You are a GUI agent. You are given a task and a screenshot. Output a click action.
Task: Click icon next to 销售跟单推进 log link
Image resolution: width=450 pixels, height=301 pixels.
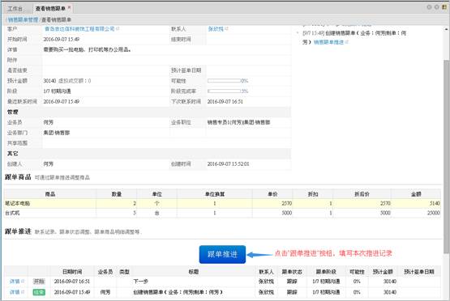click(347, 42)
